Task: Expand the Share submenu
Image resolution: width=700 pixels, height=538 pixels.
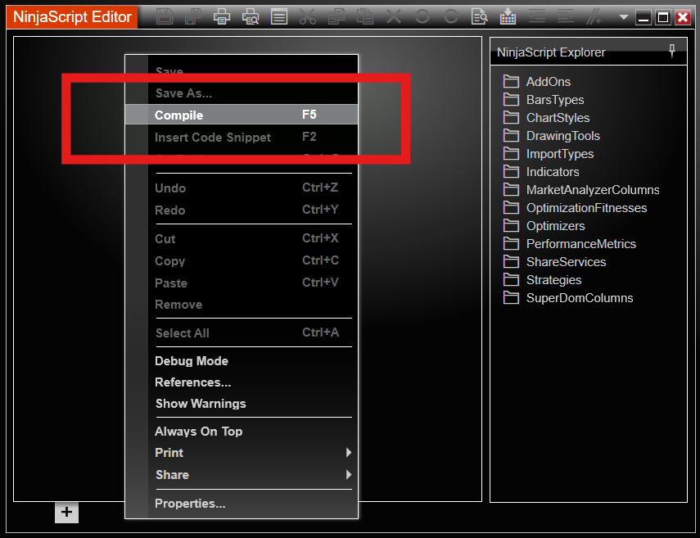Action: [242, 475]
